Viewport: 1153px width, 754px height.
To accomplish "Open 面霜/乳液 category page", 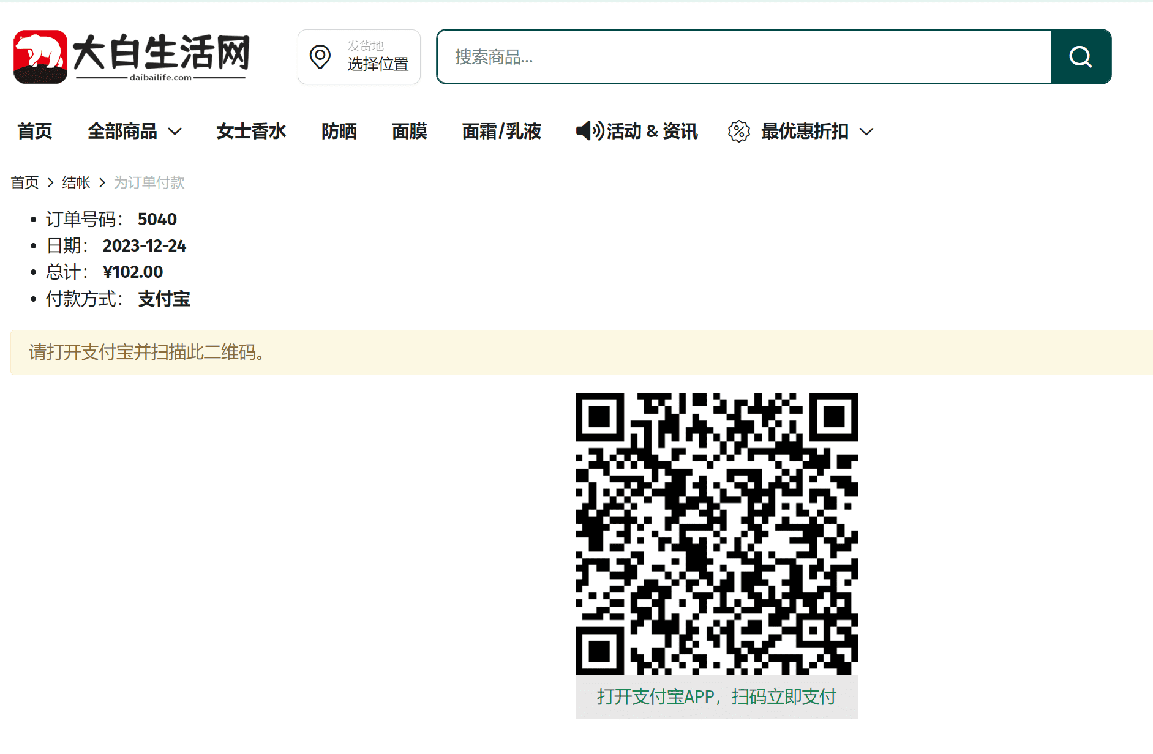I will [501, 131].
